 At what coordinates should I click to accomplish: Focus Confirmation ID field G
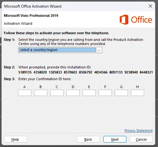coord(121,93)
